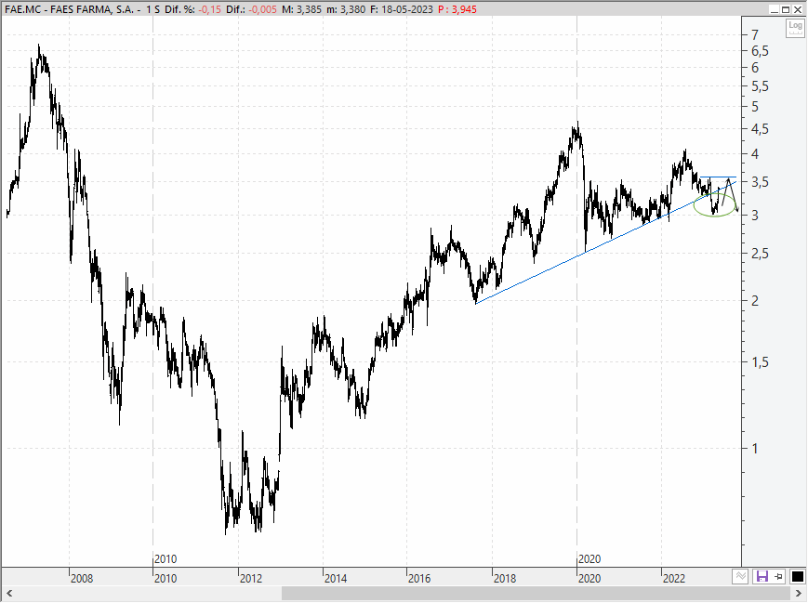The width and height of the screenshot is (808, 603).
Task: Click the 'Dif.: -0,005' value
Action: (x=251, y=9)
